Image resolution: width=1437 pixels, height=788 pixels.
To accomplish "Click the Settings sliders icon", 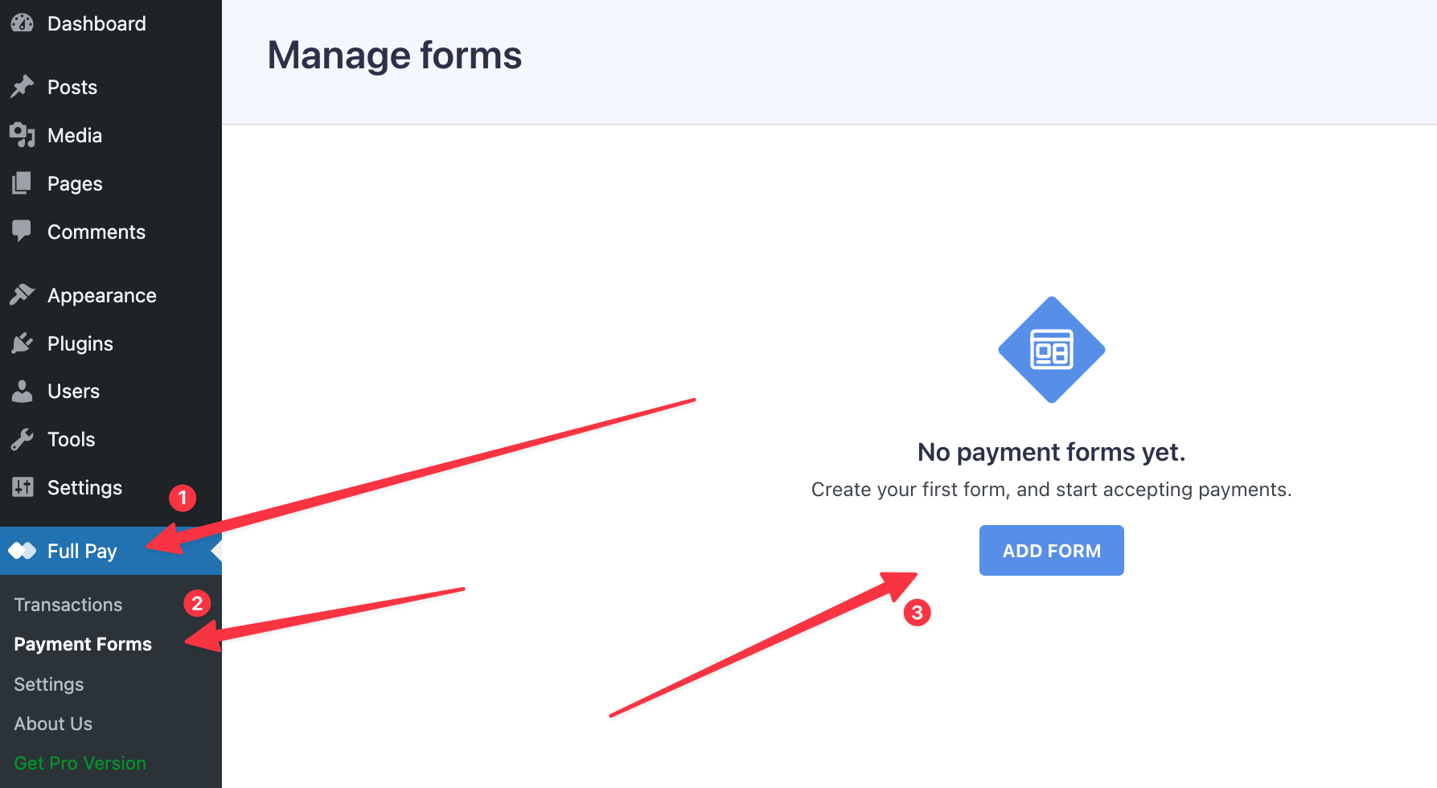I will click(x=23, y=487).
